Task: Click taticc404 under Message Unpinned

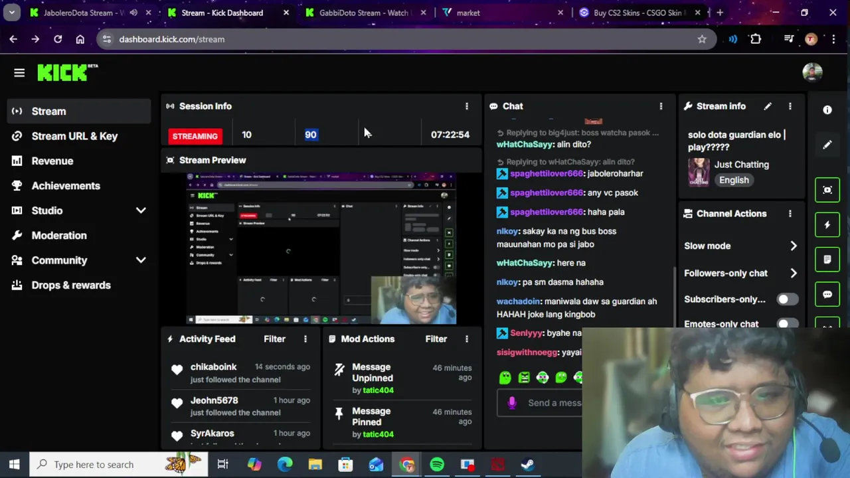Action: 378,390
